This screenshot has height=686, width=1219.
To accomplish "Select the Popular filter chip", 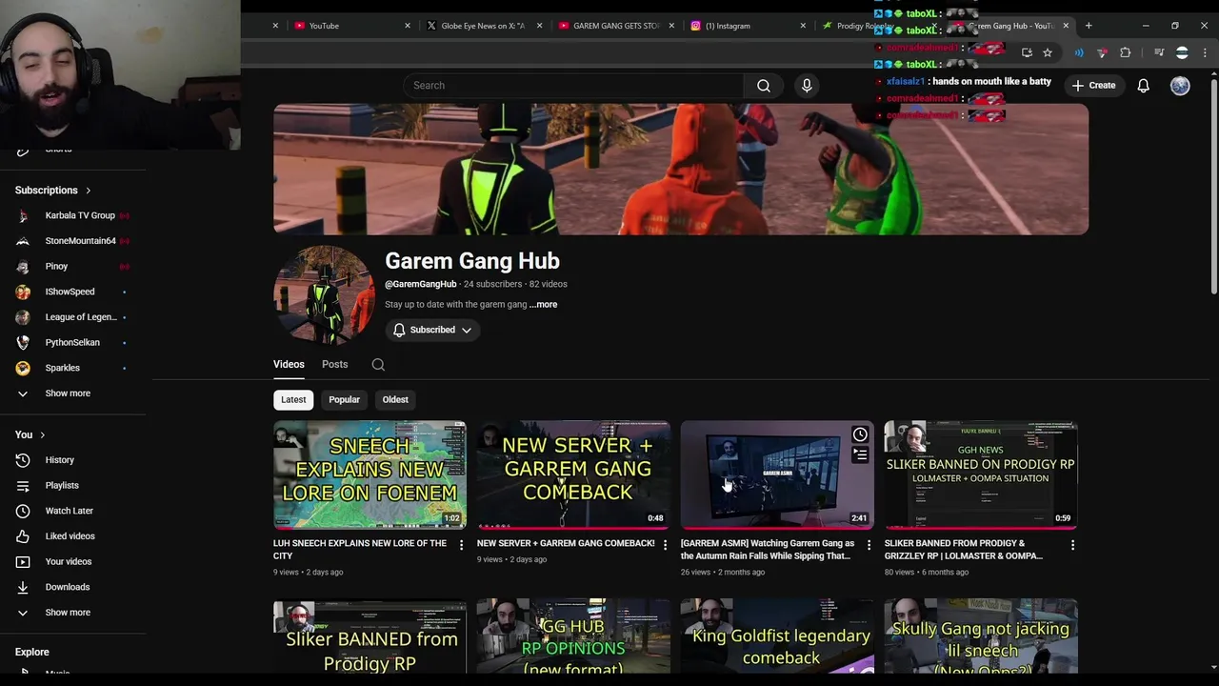I will click(x=344, y=400).
